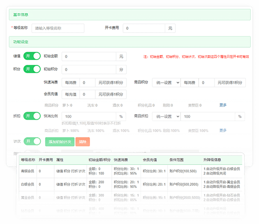Click the 酒水:100% discount entry

point(121,131)
